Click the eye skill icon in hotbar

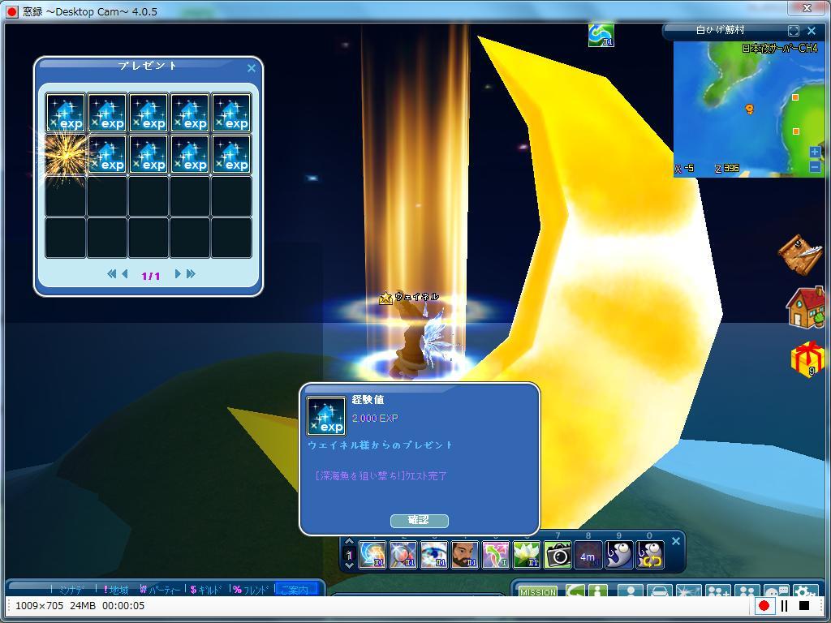434,555
